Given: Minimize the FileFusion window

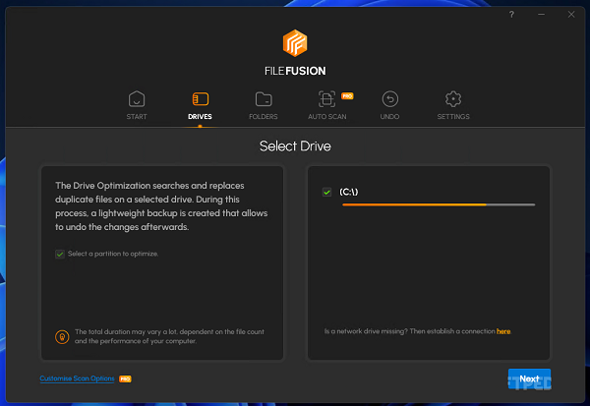Looking at the screenshot, I should tap(541, 15).
